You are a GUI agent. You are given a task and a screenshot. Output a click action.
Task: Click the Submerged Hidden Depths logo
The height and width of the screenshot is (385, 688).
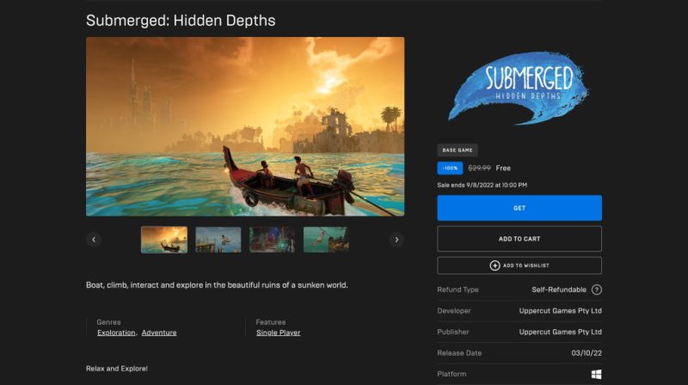click(519, 88)
